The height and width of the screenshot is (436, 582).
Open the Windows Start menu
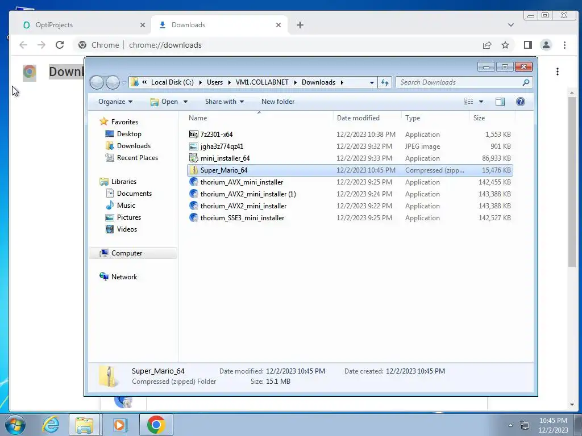[x=15, y=425]
